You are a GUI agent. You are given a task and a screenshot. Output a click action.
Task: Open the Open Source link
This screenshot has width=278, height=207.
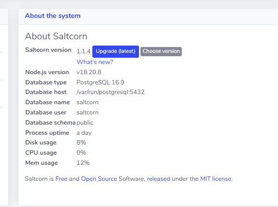(99, 179)
